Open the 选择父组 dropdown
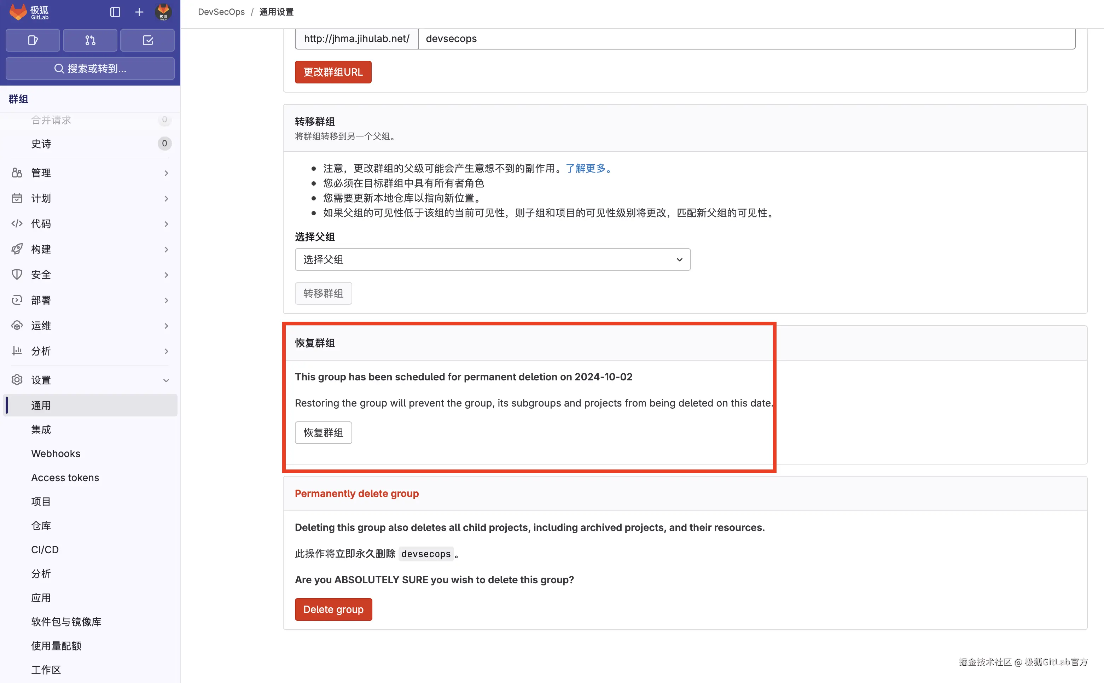Viewport: 1104px width, 683px height. [492, 260]
